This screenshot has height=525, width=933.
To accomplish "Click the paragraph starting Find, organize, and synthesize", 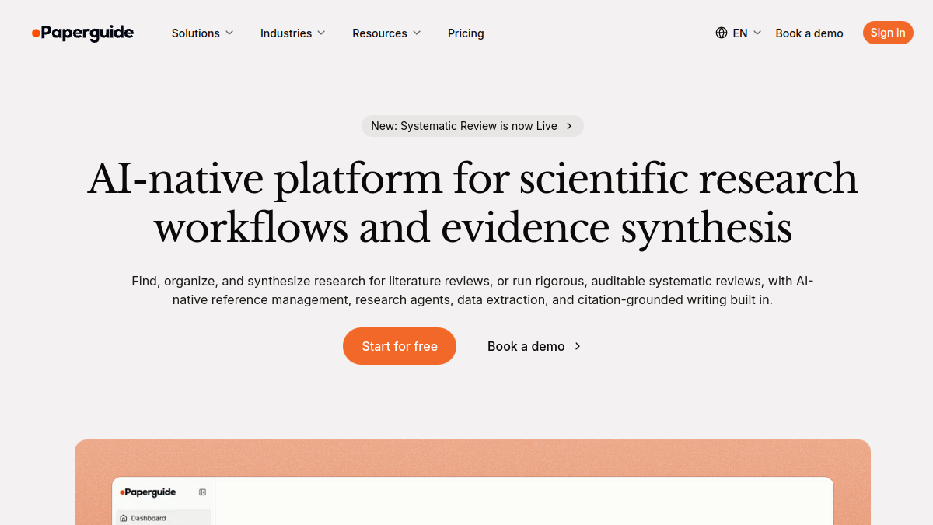I will click(473, 290).
